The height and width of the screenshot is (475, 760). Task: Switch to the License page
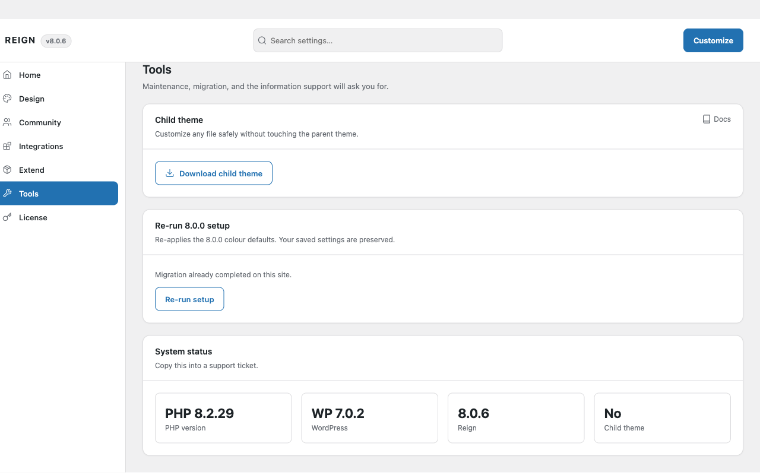point(59,217)
